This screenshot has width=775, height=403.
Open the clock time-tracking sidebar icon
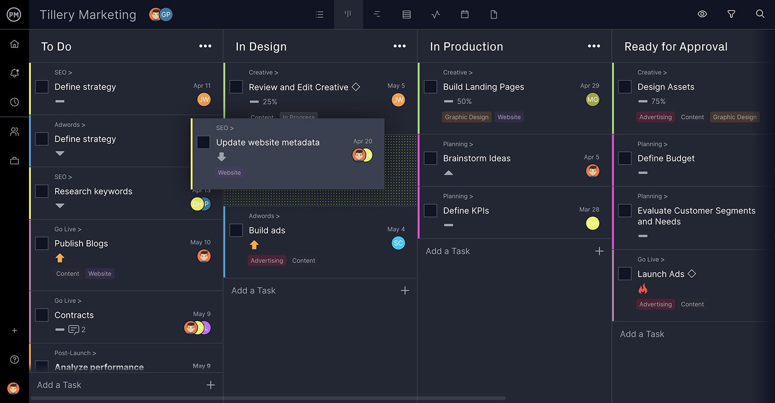14,102
